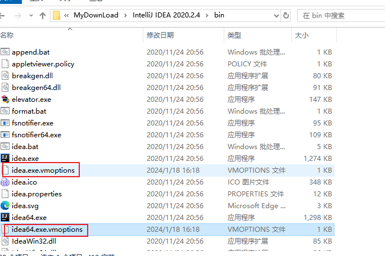Click the IntelliJ idea.exe icon

tap(5, 158)
